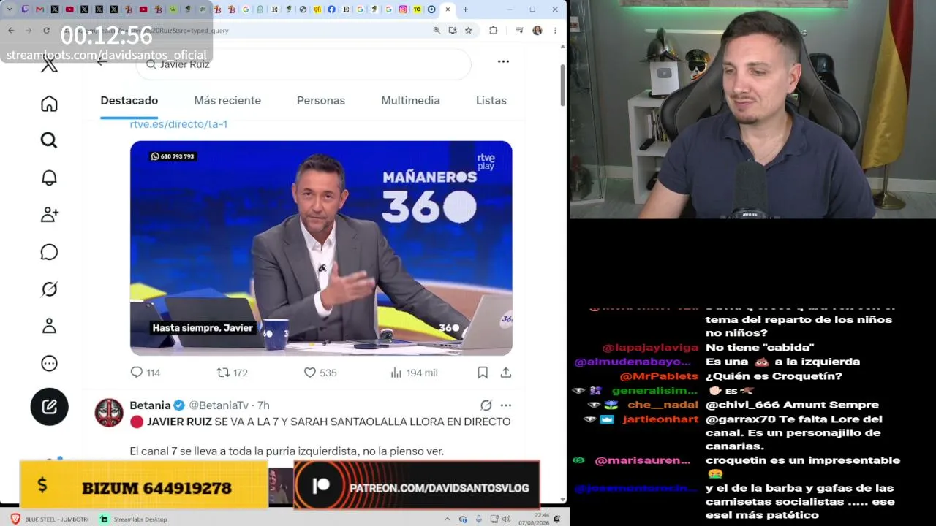Image resolution: width=936 pixels, height=526 pixels.
Task: Switch to the Destacado tab
Action: 129,101
